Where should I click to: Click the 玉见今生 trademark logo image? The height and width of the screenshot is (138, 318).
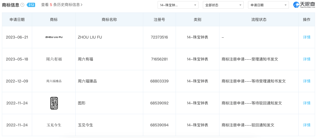click(54, 125)
